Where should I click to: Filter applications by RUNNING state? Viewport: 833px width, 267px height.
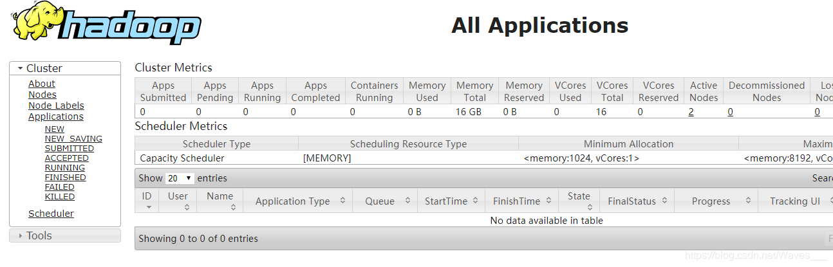click(65, 168)
